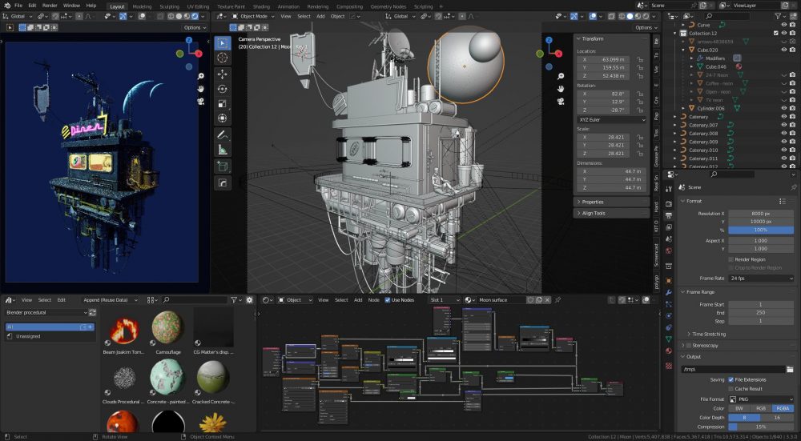
Task: Select RGB color mode button
Action: (761, 408)
